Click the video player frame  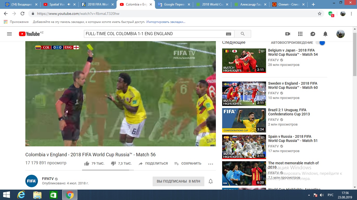point(120,94)
